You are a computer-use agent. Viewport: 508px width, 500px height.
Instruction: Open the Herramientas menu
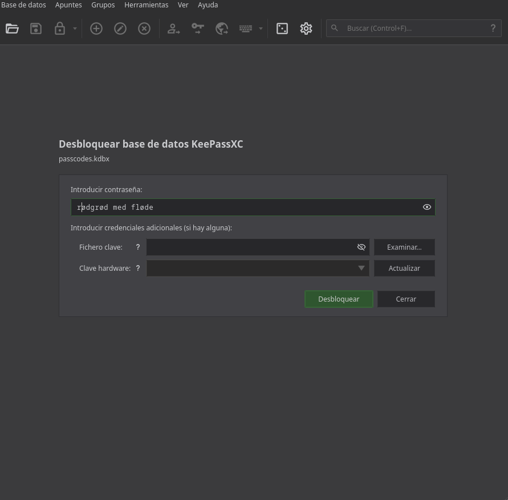146,5
